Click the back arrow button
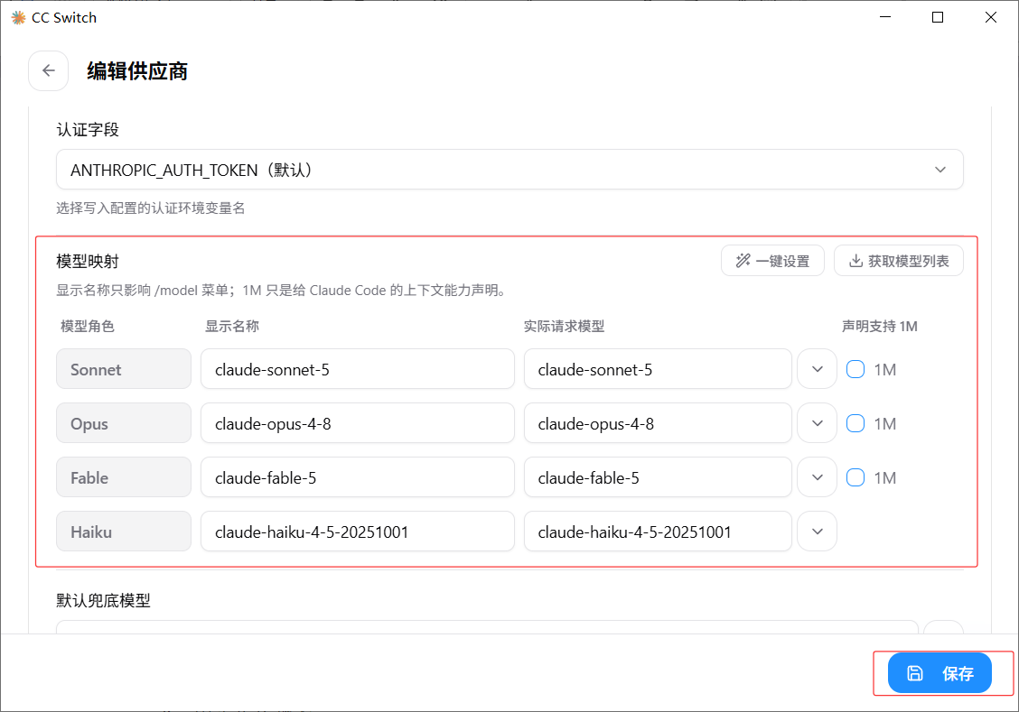Image resolution: width=1019 pixels, height=712 pixels. tap(49, 70)
